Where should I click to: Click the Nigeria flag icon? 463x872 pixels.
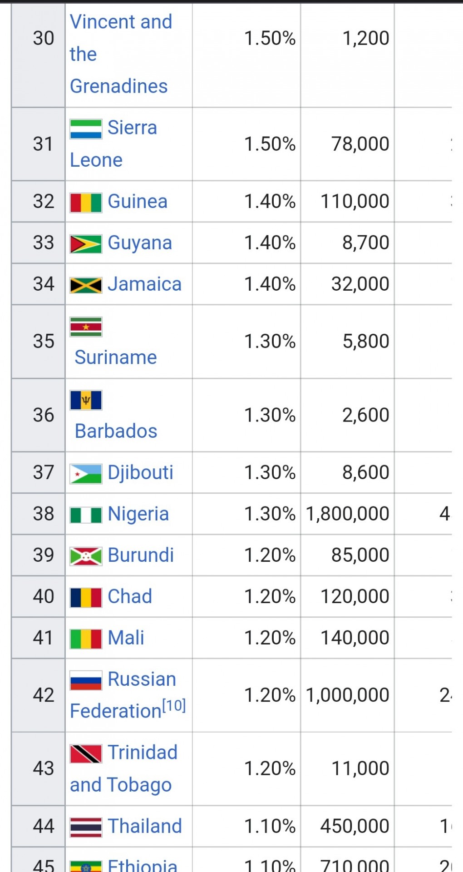pyautogui.click(x=86, y=515)
